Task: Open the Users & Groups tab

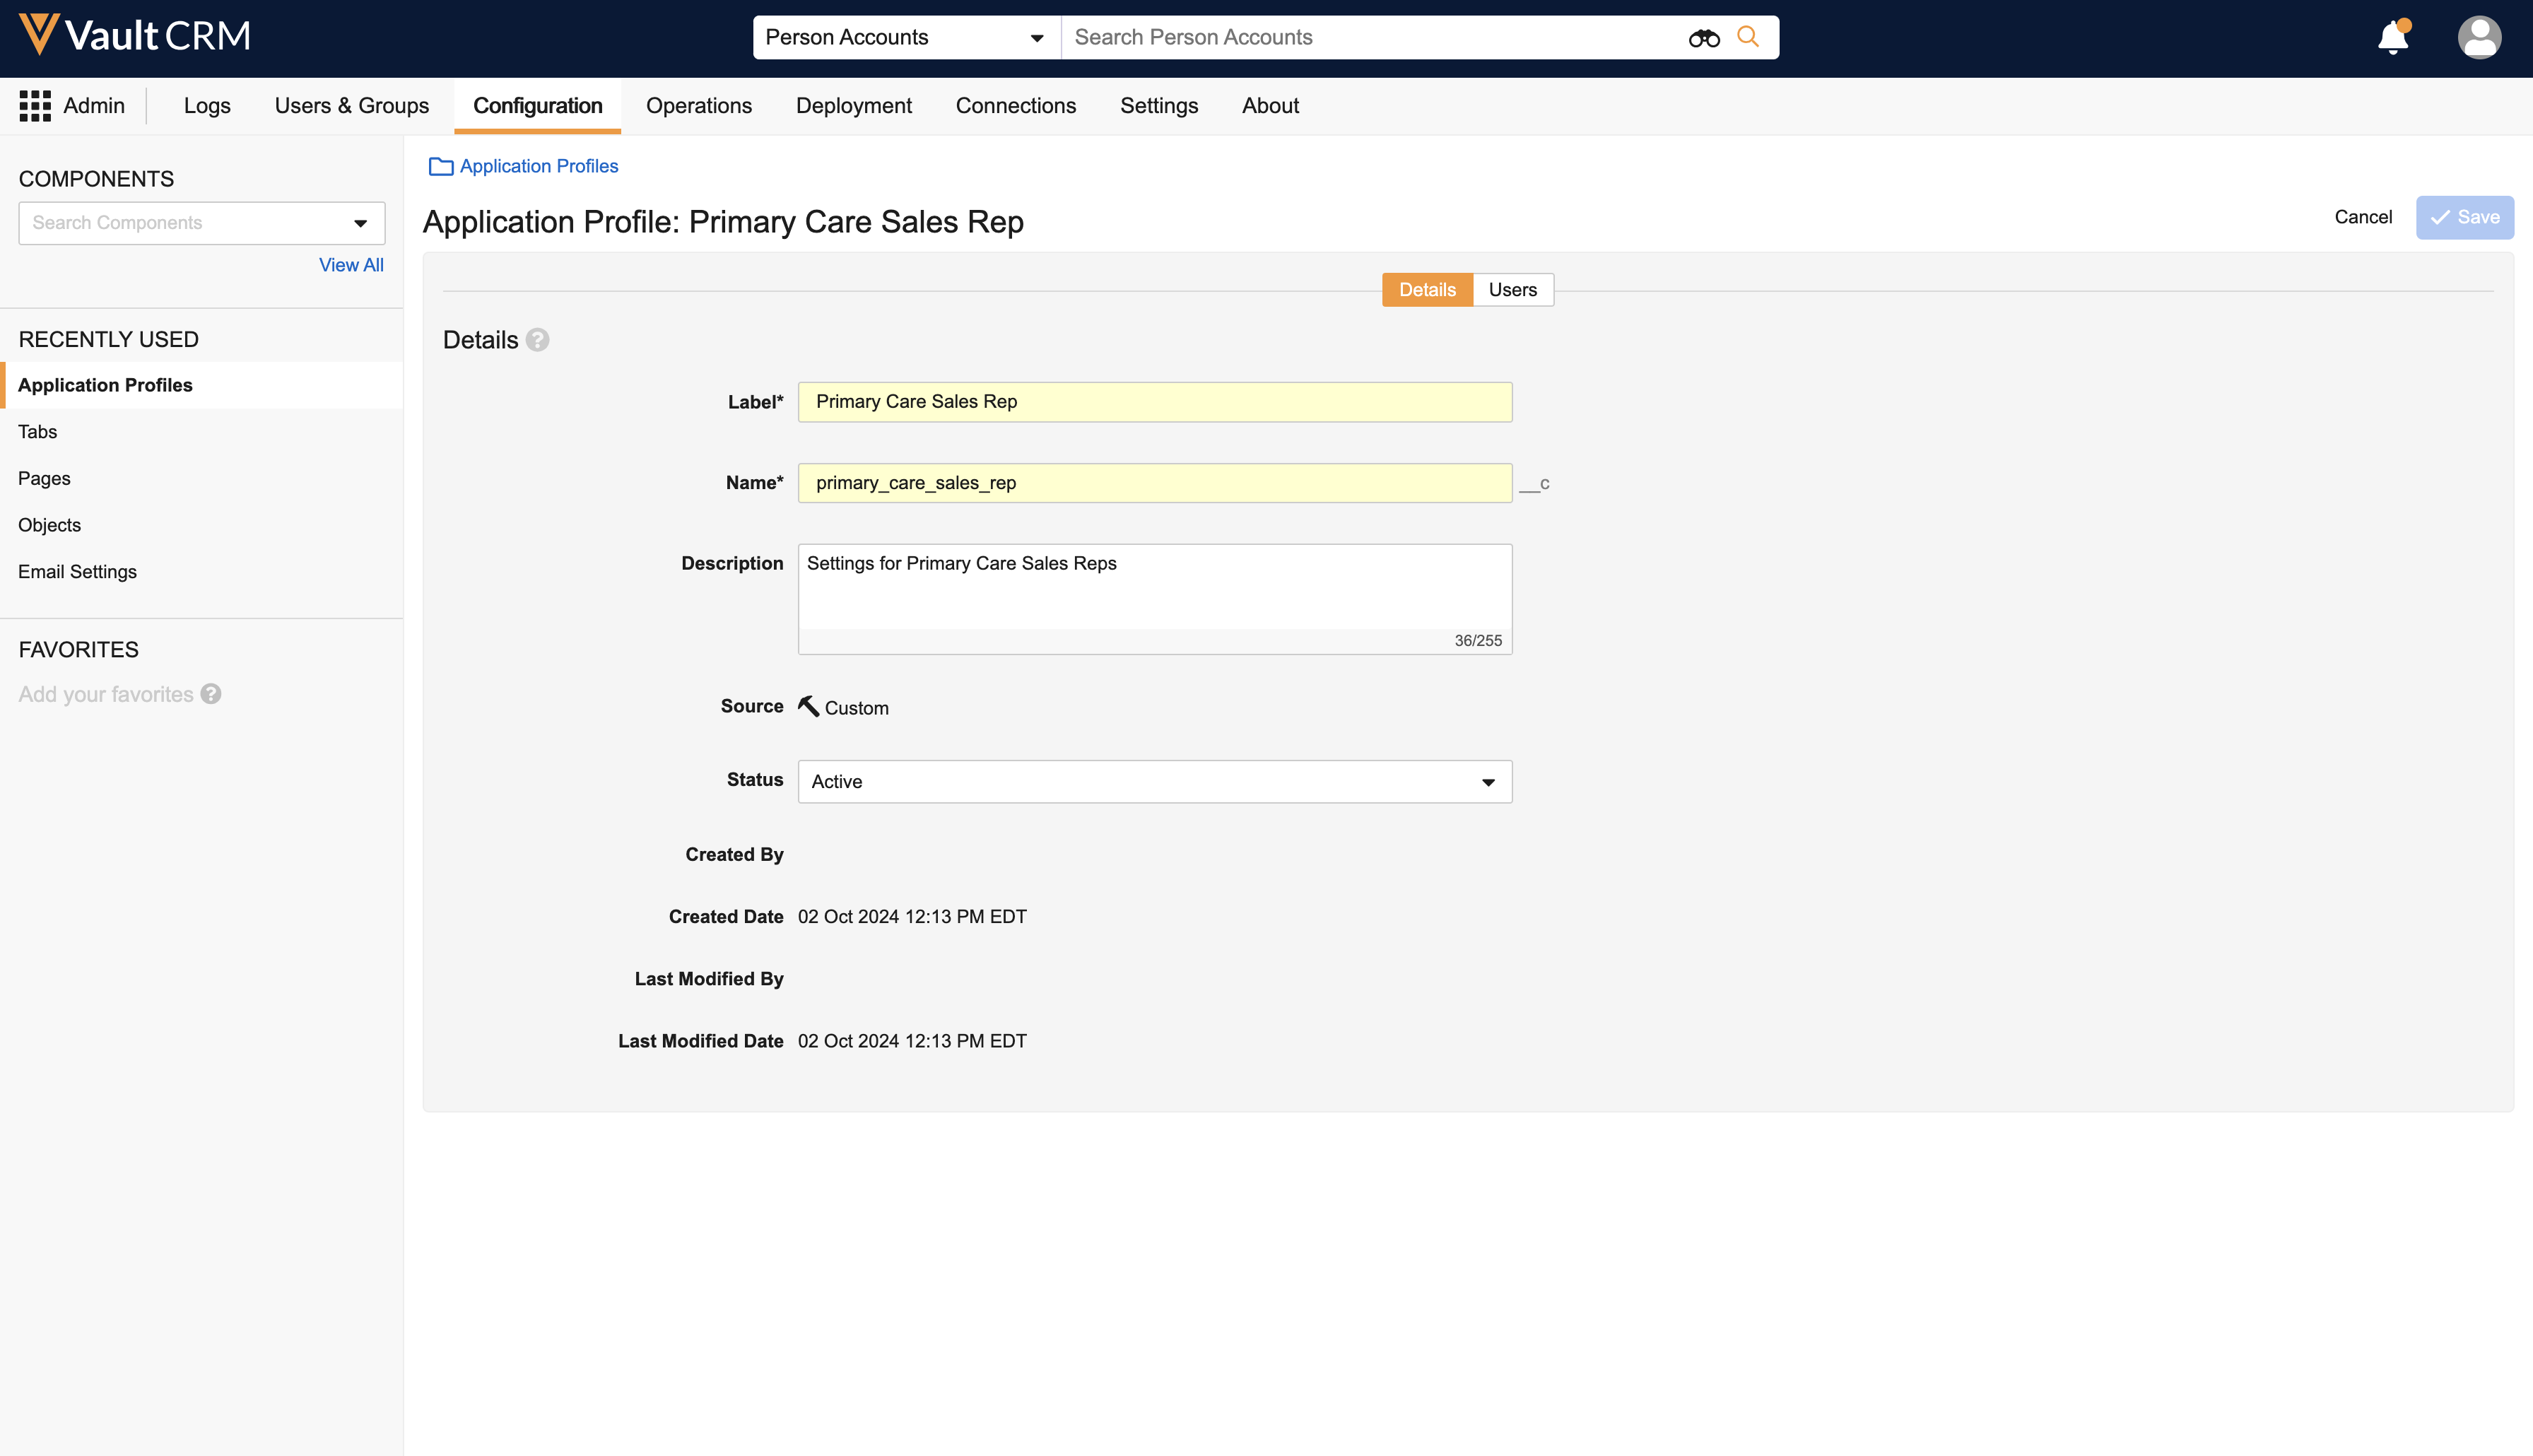Action: pyautogui.click(x=352, y=106)
